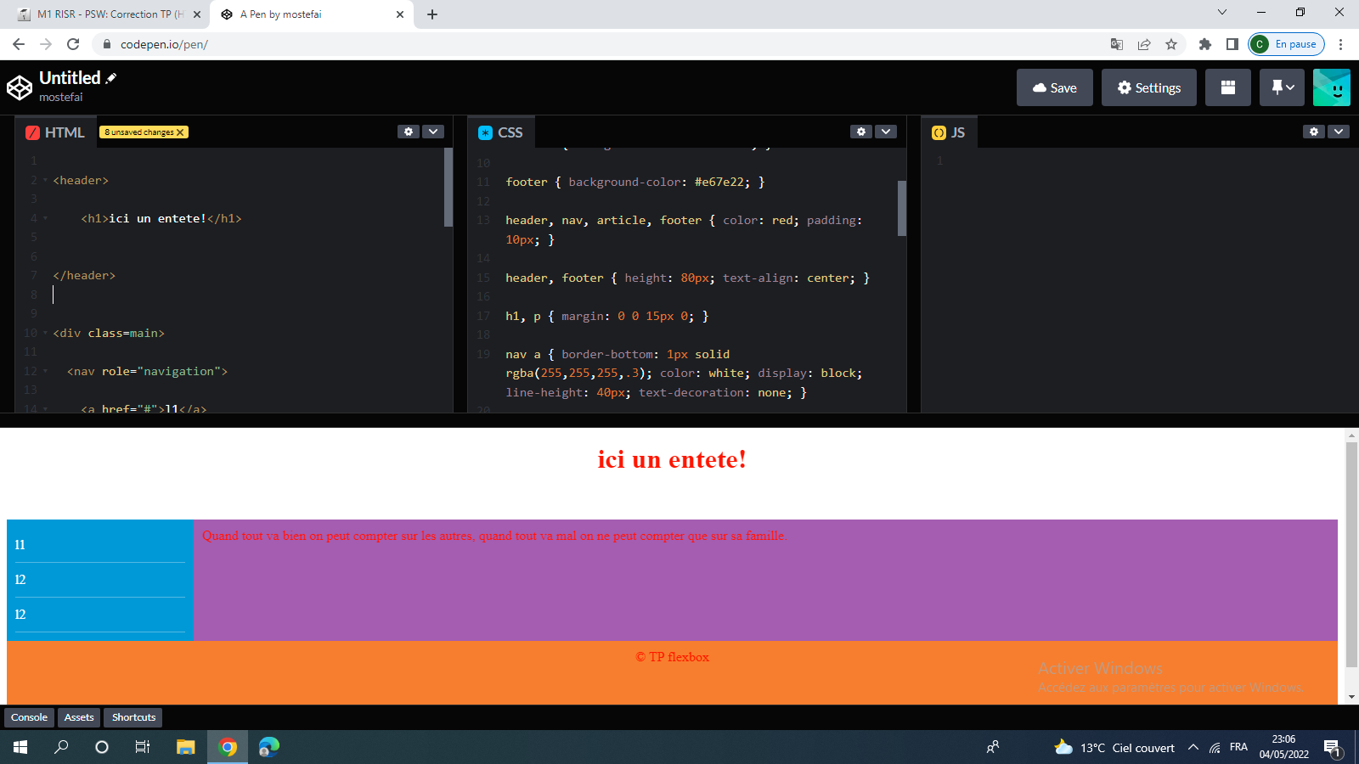Show keyboard Shortcuts
The width and height of the screenshot is (1359, 764).
[133, 717]
